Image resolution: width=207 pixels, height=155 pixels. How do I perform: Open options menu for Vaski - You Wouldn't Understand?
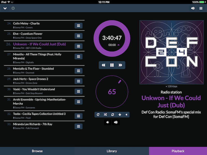point(78,91)
